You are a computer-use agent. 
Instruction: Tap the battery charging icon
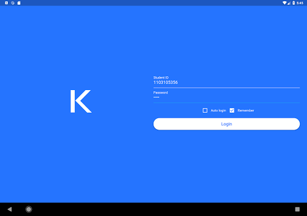point(294,3)
